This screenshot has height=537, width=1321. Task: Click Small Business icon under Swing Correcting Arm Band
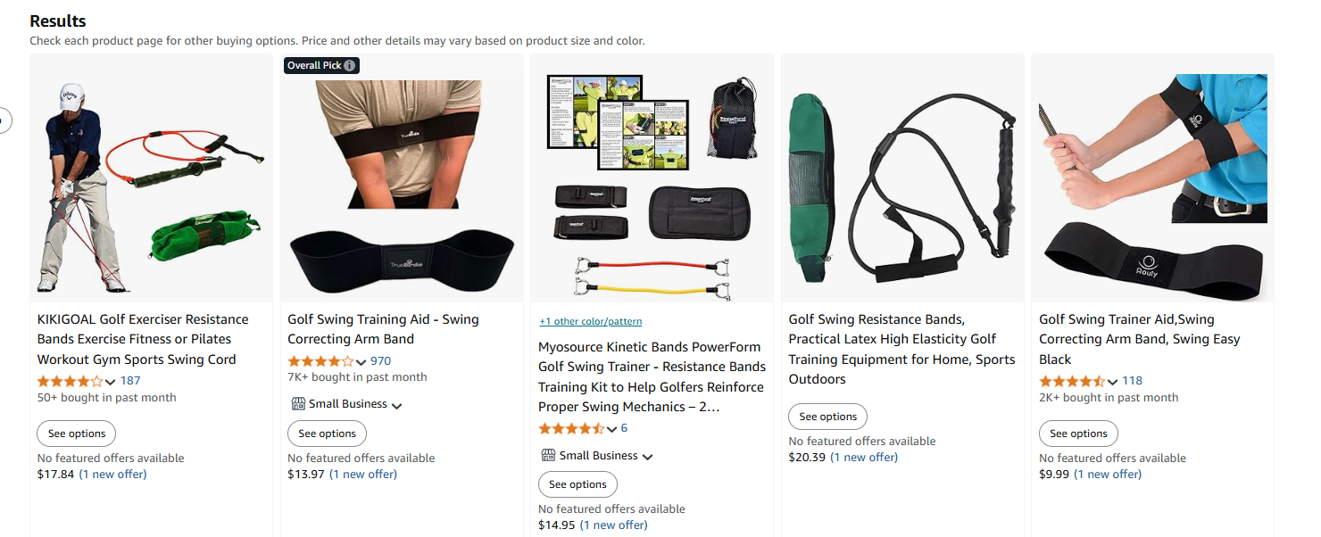298,404
